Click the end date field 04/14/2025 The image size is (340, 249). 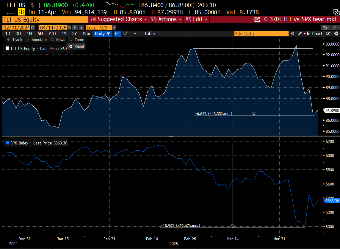(53, 28)
